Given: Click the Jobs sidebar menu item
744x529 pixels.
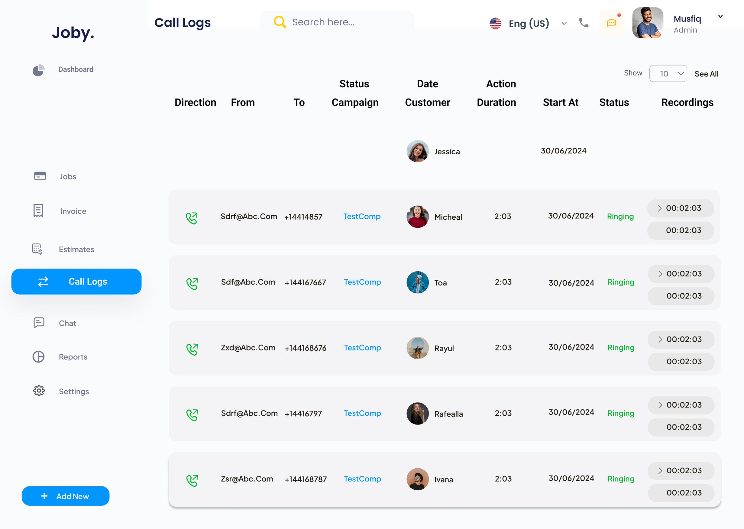Looking at the screenshot, I should click(x=68, y=176).
